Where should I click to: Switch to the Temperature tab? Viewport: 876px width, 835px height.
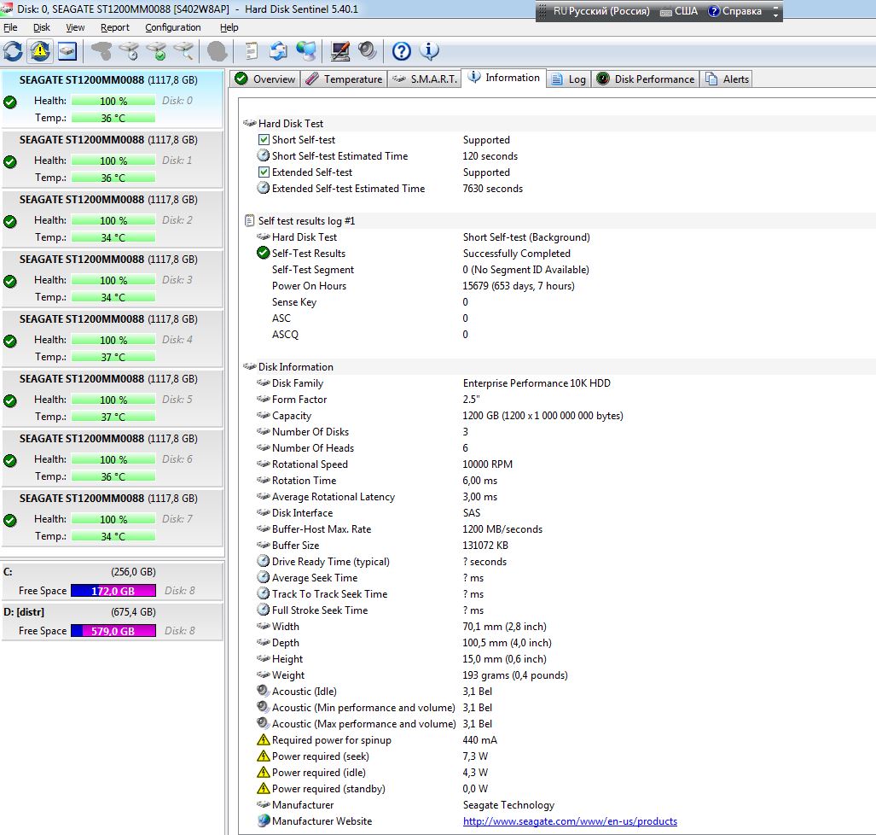[345, 79]
